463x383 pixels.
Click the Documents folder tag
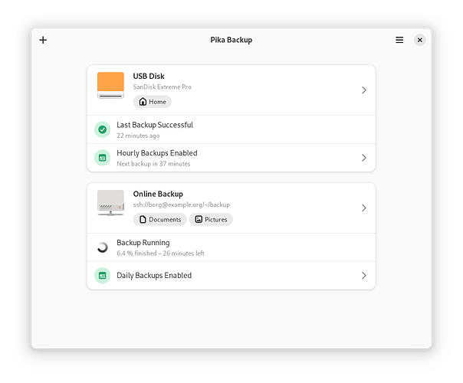[x=159, y=220]
